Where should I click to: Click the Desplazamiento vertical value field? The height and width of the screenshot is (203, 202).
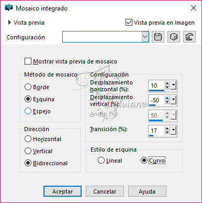(156, 100)
